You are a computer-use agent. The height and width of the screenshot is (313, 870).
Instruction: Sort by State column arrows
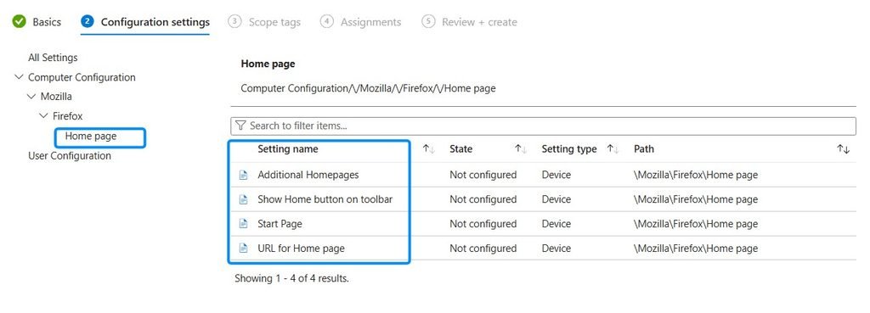pos(520,149)
